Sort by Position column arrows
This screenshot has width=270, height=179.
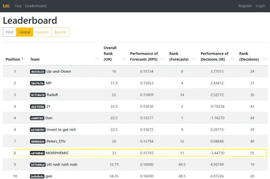[x=23, y=59]
